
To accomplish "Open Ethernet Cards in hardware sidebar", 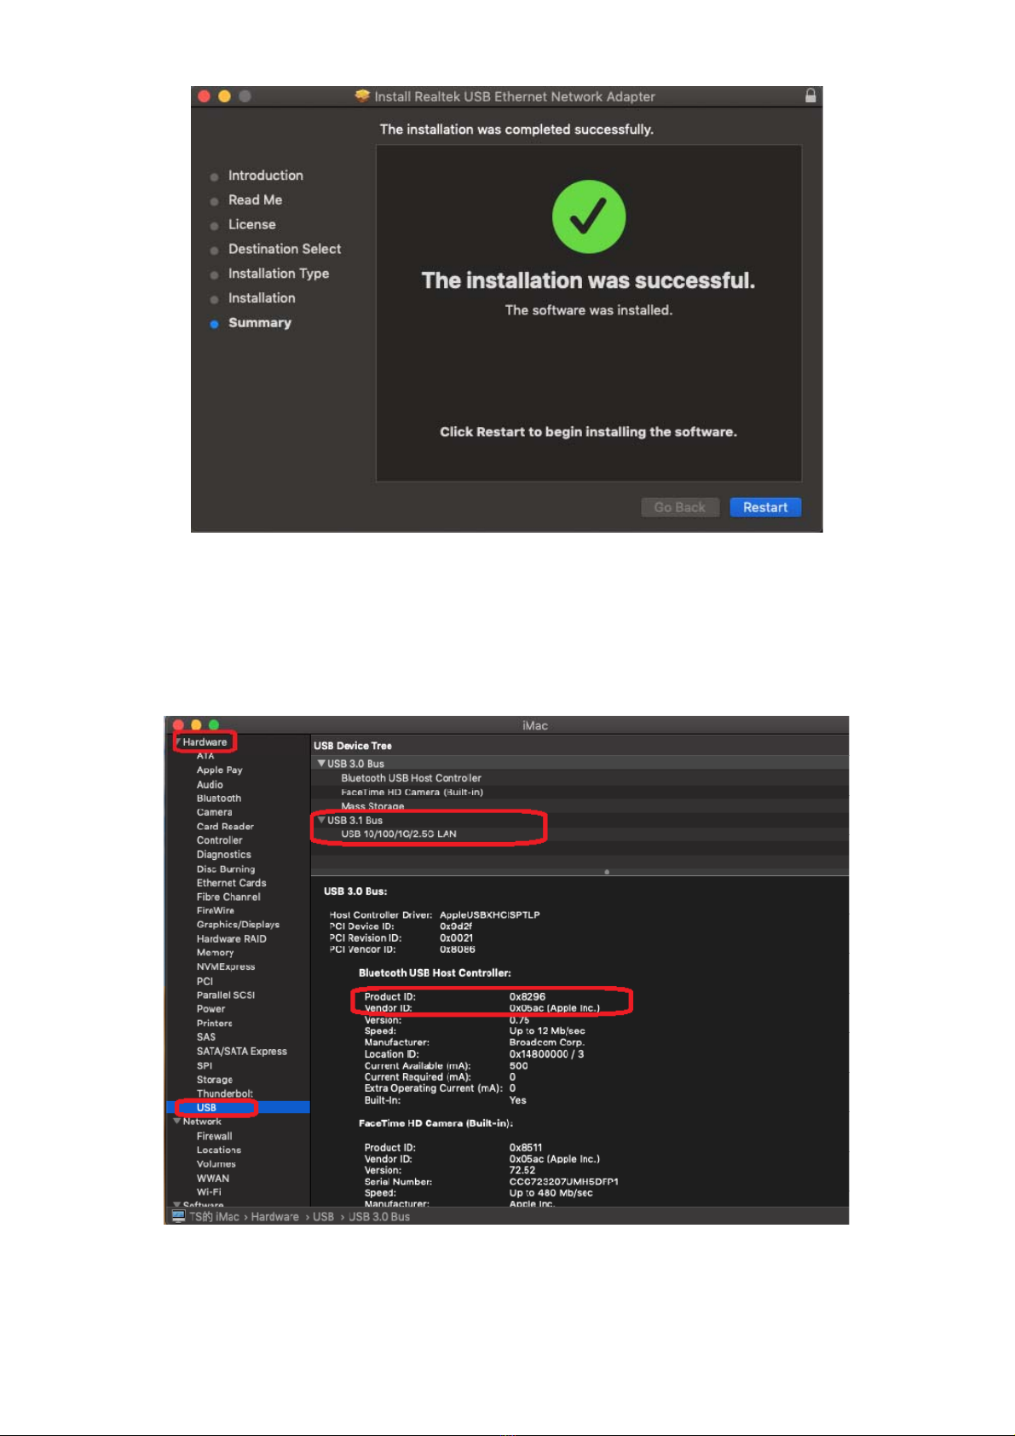I will click(x=231, y=883).
